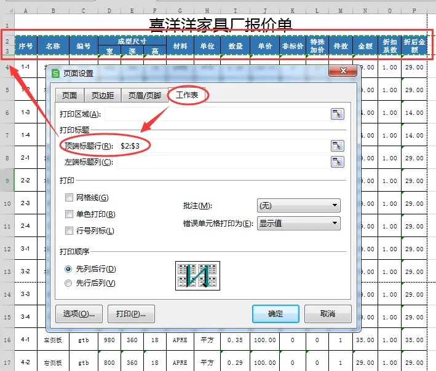Screen dimensions: 436x371
Task: Click the 选项 button
Action: point(79,314)
